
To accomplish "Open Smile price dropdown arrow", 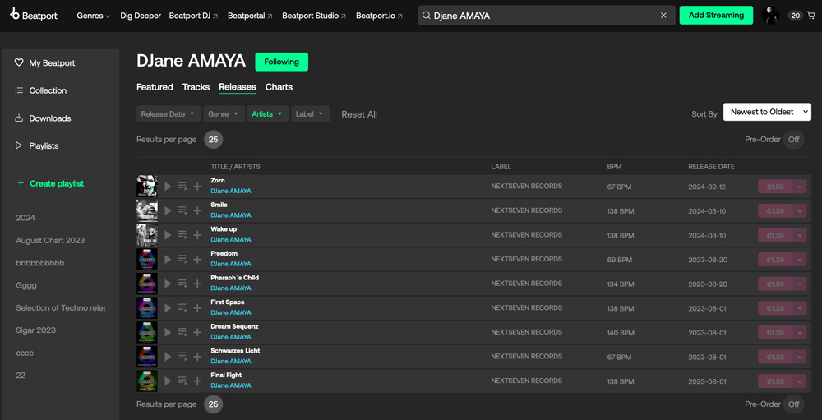I will [x=800, y=210].
